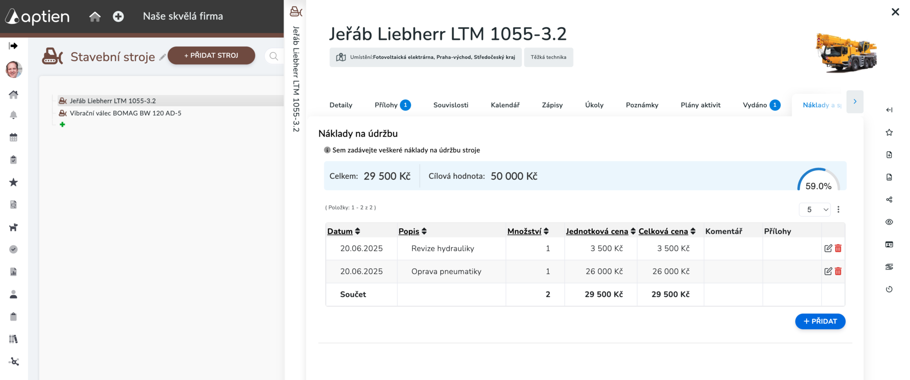Switch to the Kalendář tab
The image size is (910, 380).
tap(505, 105)
